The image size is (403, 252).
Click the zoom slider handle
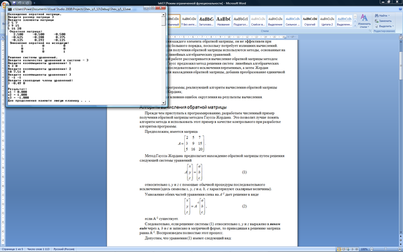pos(385,249)
